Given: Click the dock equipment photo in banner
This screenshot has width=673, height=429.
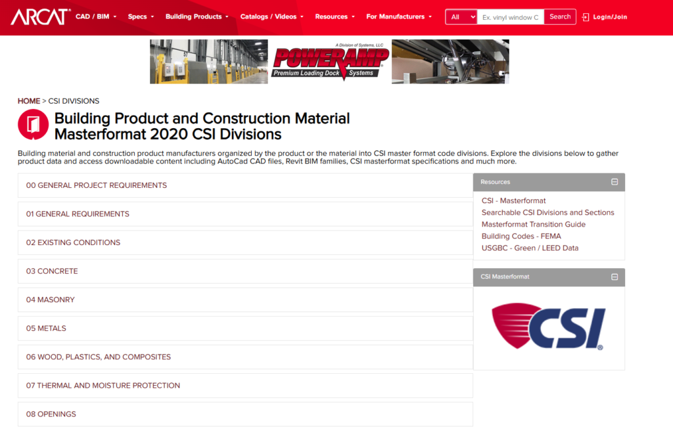Looking at the screenshot, I should click(x=450, y=62).
